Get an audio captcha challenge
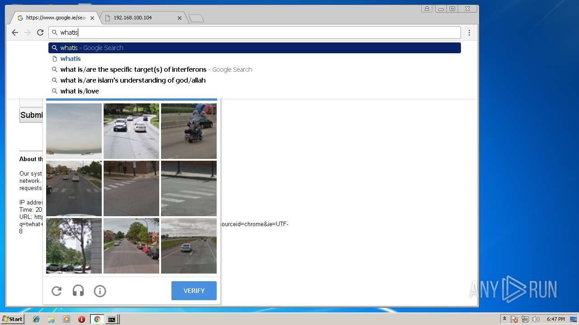Screen dimensions: 579x325 tap(78, 291)
